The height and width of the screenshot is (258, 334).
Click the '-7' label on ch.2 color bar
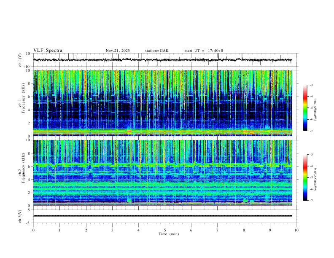click(x=311, y=200)
